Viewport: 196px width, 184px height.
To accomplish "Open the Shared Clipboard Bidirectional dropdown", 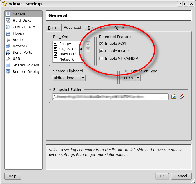I will (x=69, y=78).
